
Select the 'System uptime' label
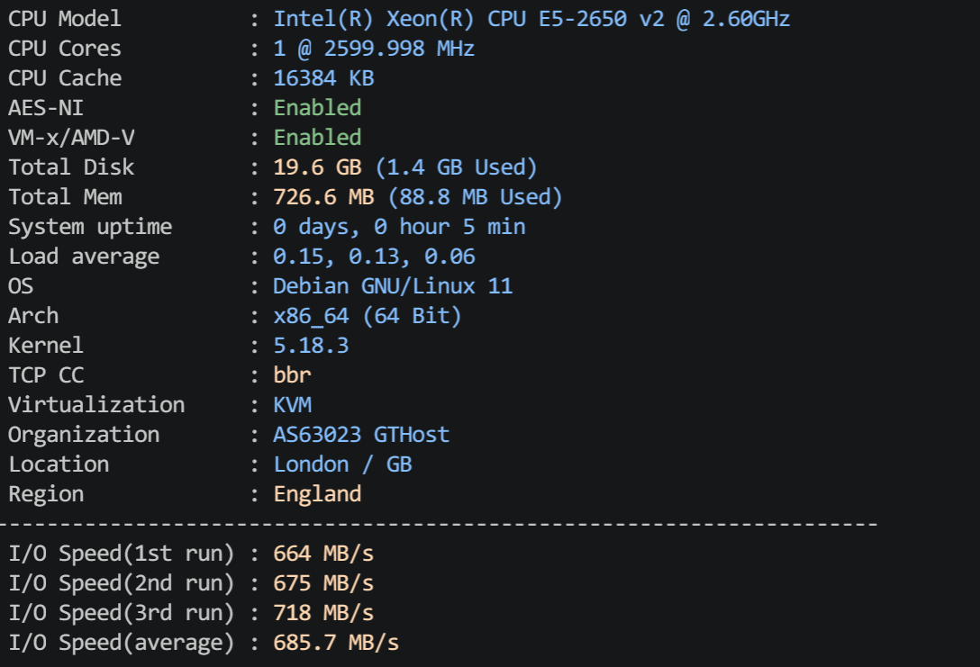pyautogui.click(x=90, y=228)
